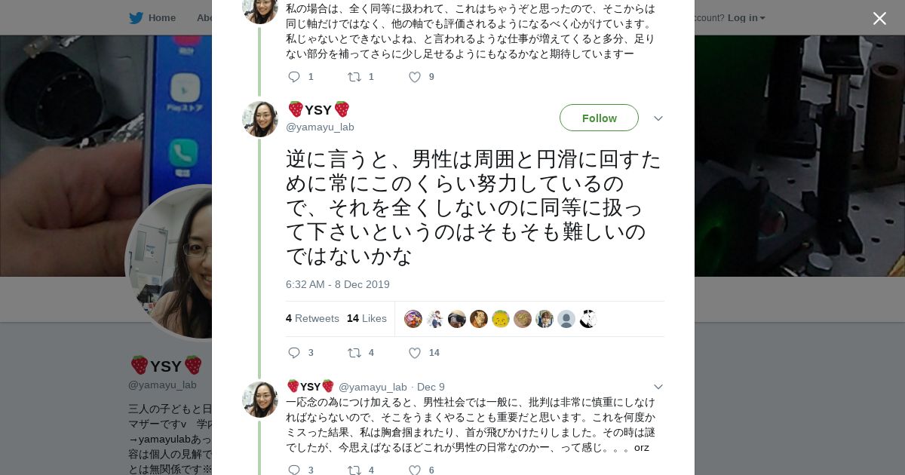Open main tweet options chevron menu
Image resolution: width=905 pixels, height=475 pixels.
(x=658, y=118)
